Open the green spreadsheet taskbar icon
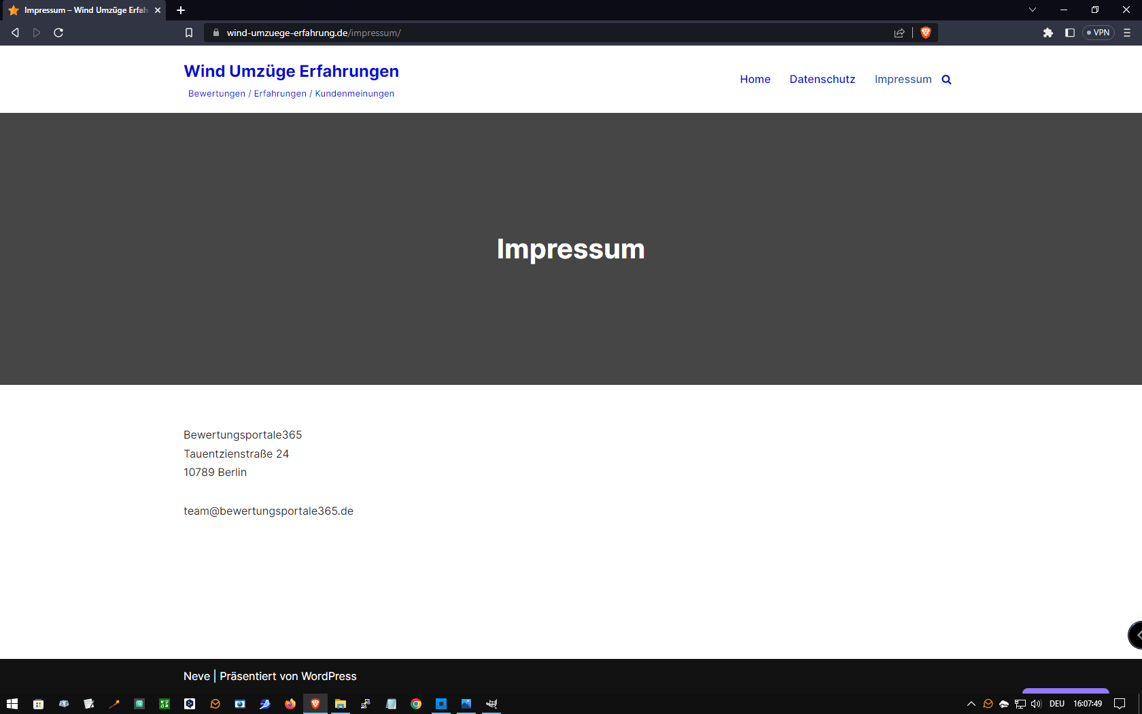 [x=165, y=704]
